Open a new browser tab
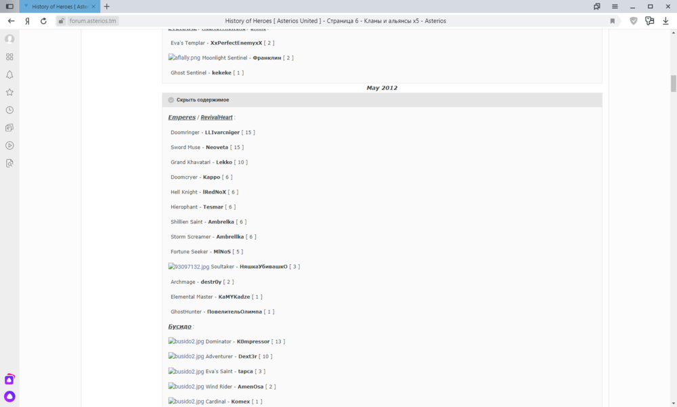 (x=107, y=7)
